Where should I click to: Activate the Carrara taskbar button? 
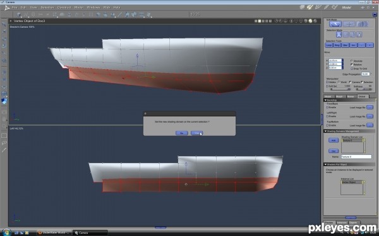coord(90,233)
